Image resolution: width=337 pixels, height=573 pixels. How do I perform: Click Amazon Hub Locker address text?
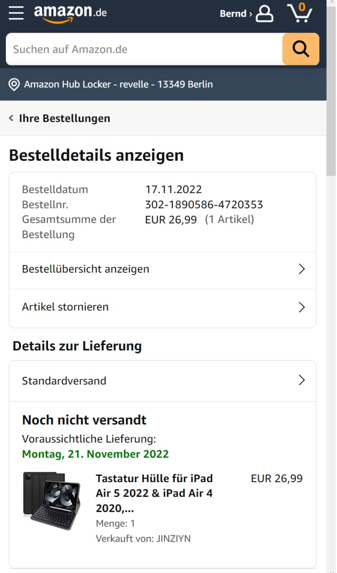pos(119,84)
